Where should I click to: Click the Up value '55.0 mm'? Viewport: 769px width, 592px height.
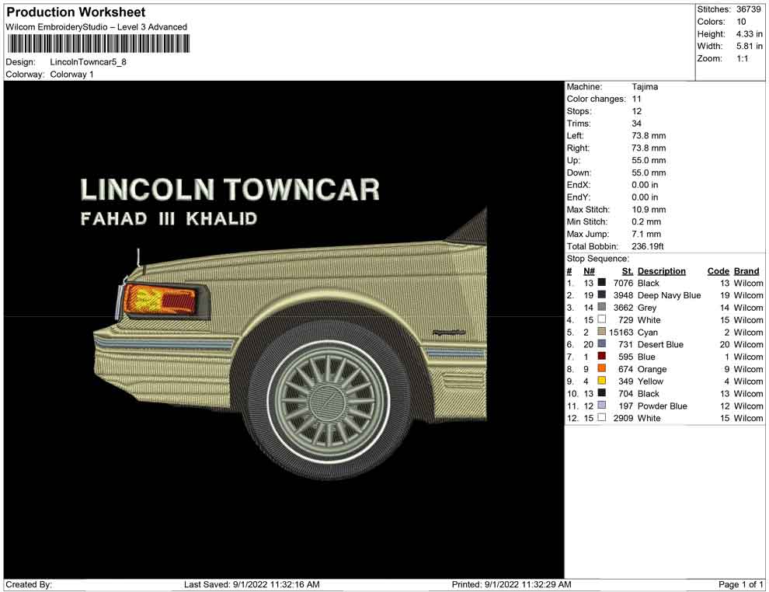point(649,160)
